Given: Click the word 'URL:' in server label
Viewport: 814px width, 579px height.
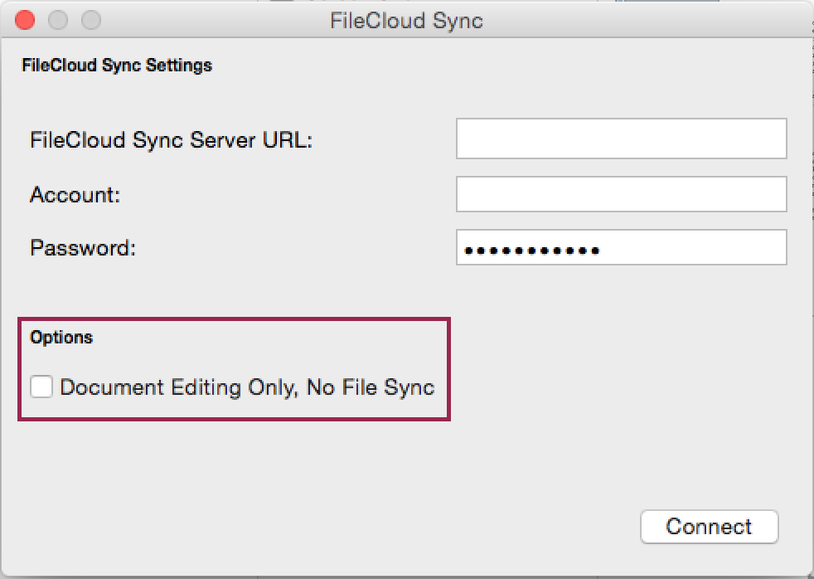Looking at the screenshot, I should [x=288, y=139].
